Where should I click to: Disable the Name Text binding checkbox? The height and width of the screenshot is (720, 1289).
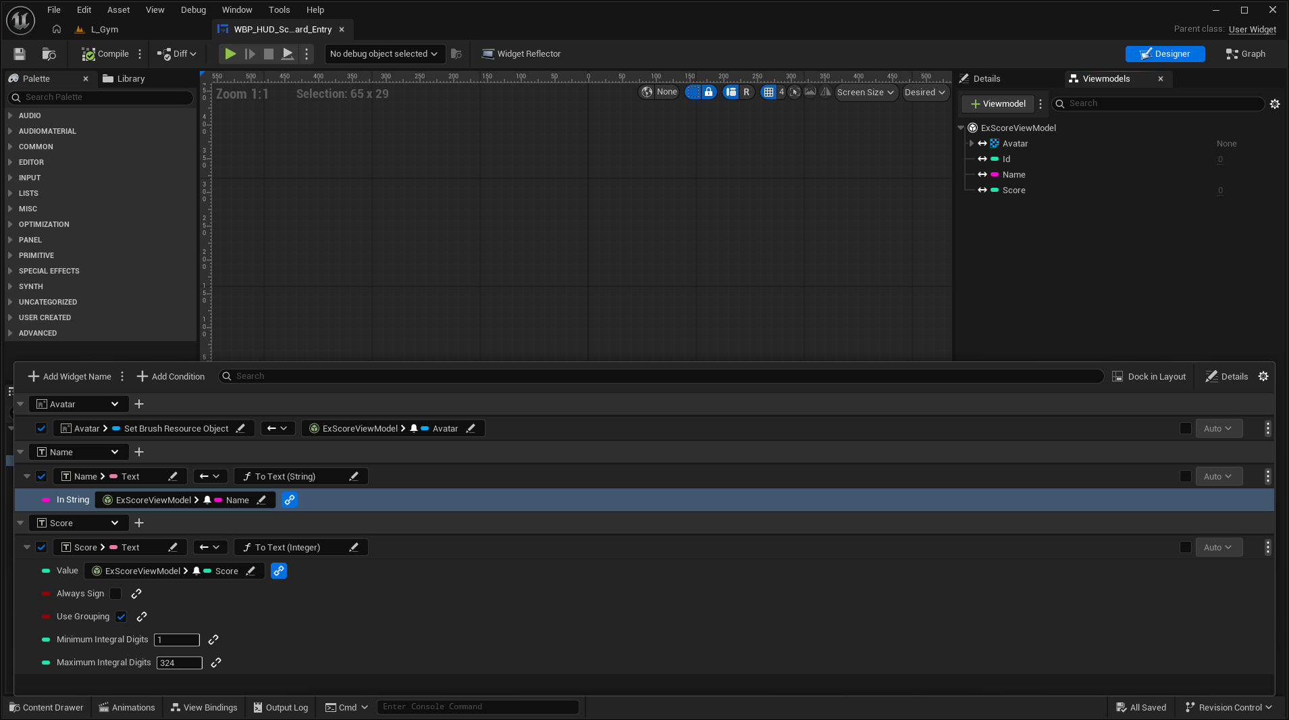coord(41,477)
